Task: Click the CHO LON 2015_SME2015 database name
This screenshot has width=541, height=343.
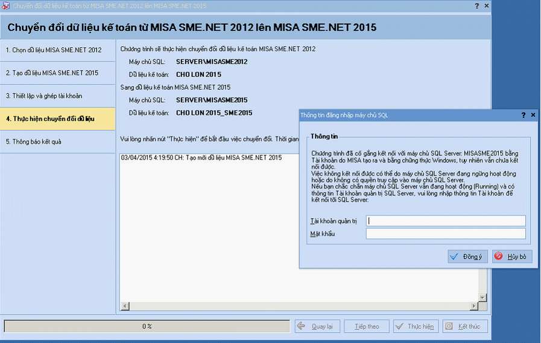Action: [x=214, y=113]
